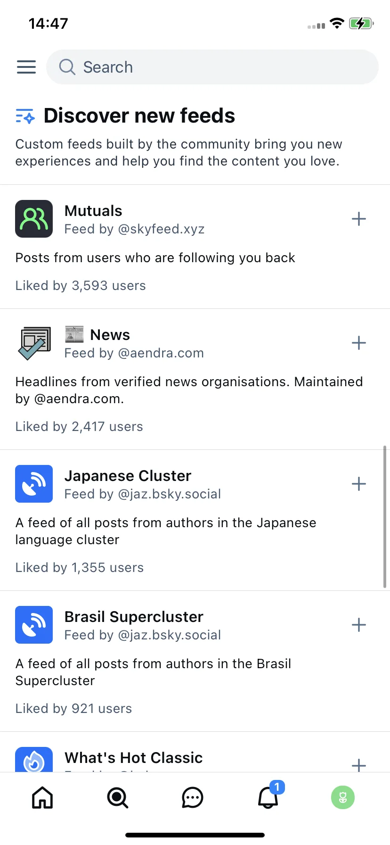Click the @aendra.com mention in News description

pos(79,399)
